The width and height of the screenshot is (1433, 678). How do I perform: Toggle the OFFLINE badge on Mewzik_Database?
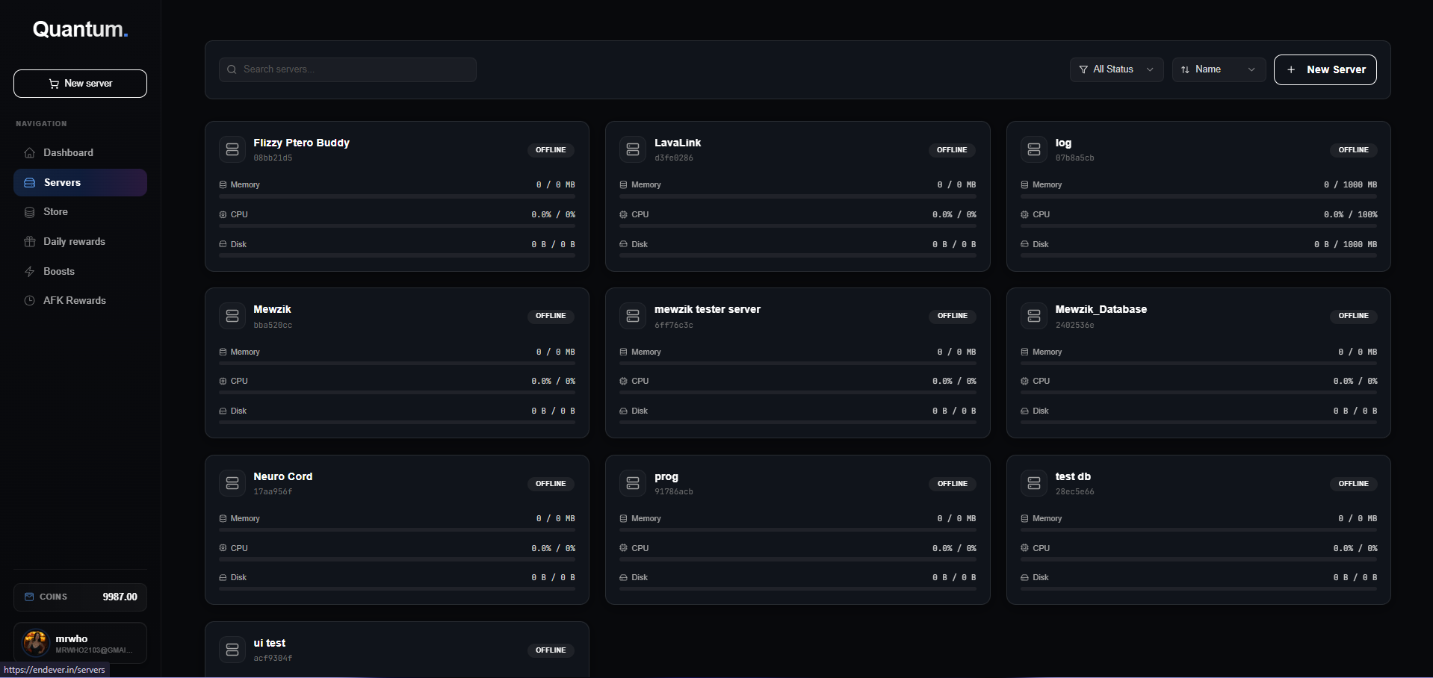point(1353,316)
